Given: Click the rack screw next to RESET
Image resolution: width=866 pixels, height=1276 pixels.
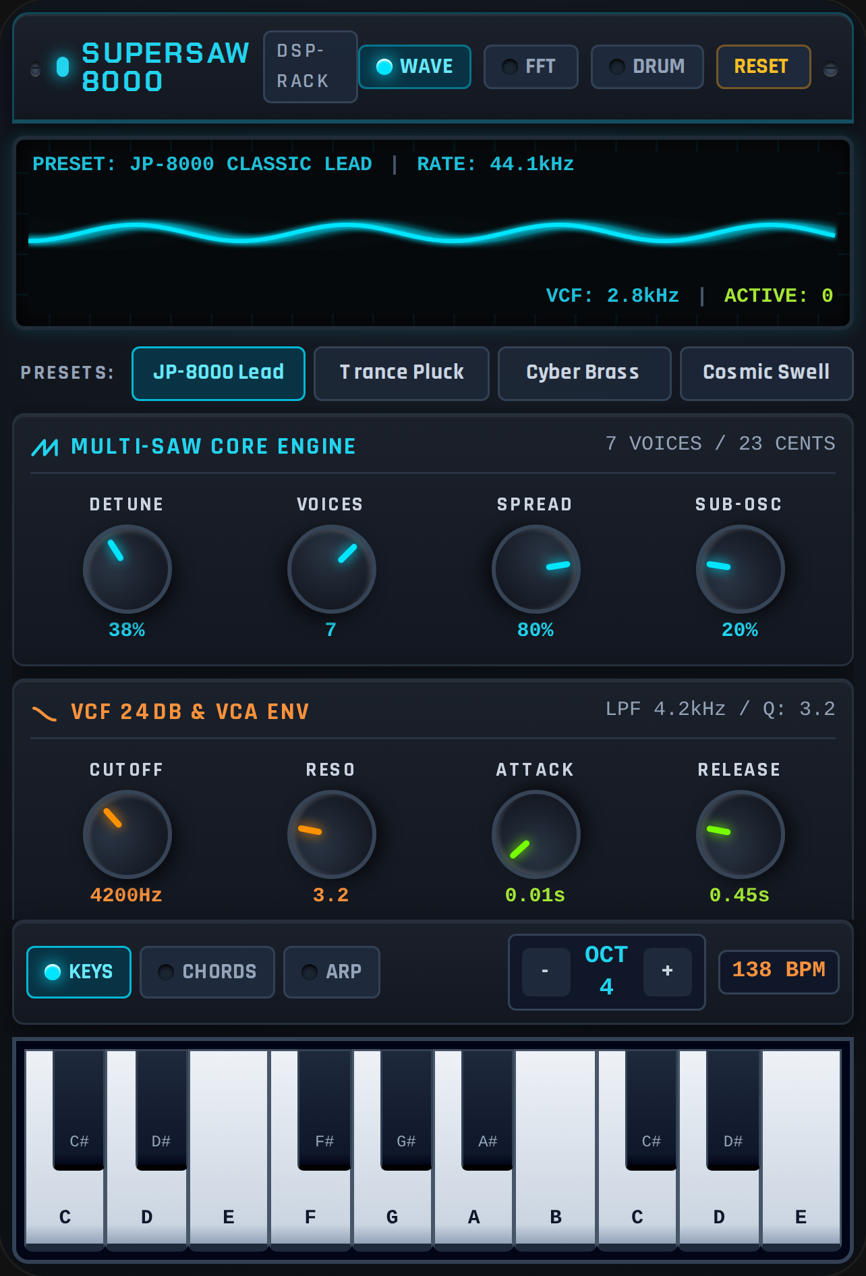Looking at the screenshot, I should (831, 69).
